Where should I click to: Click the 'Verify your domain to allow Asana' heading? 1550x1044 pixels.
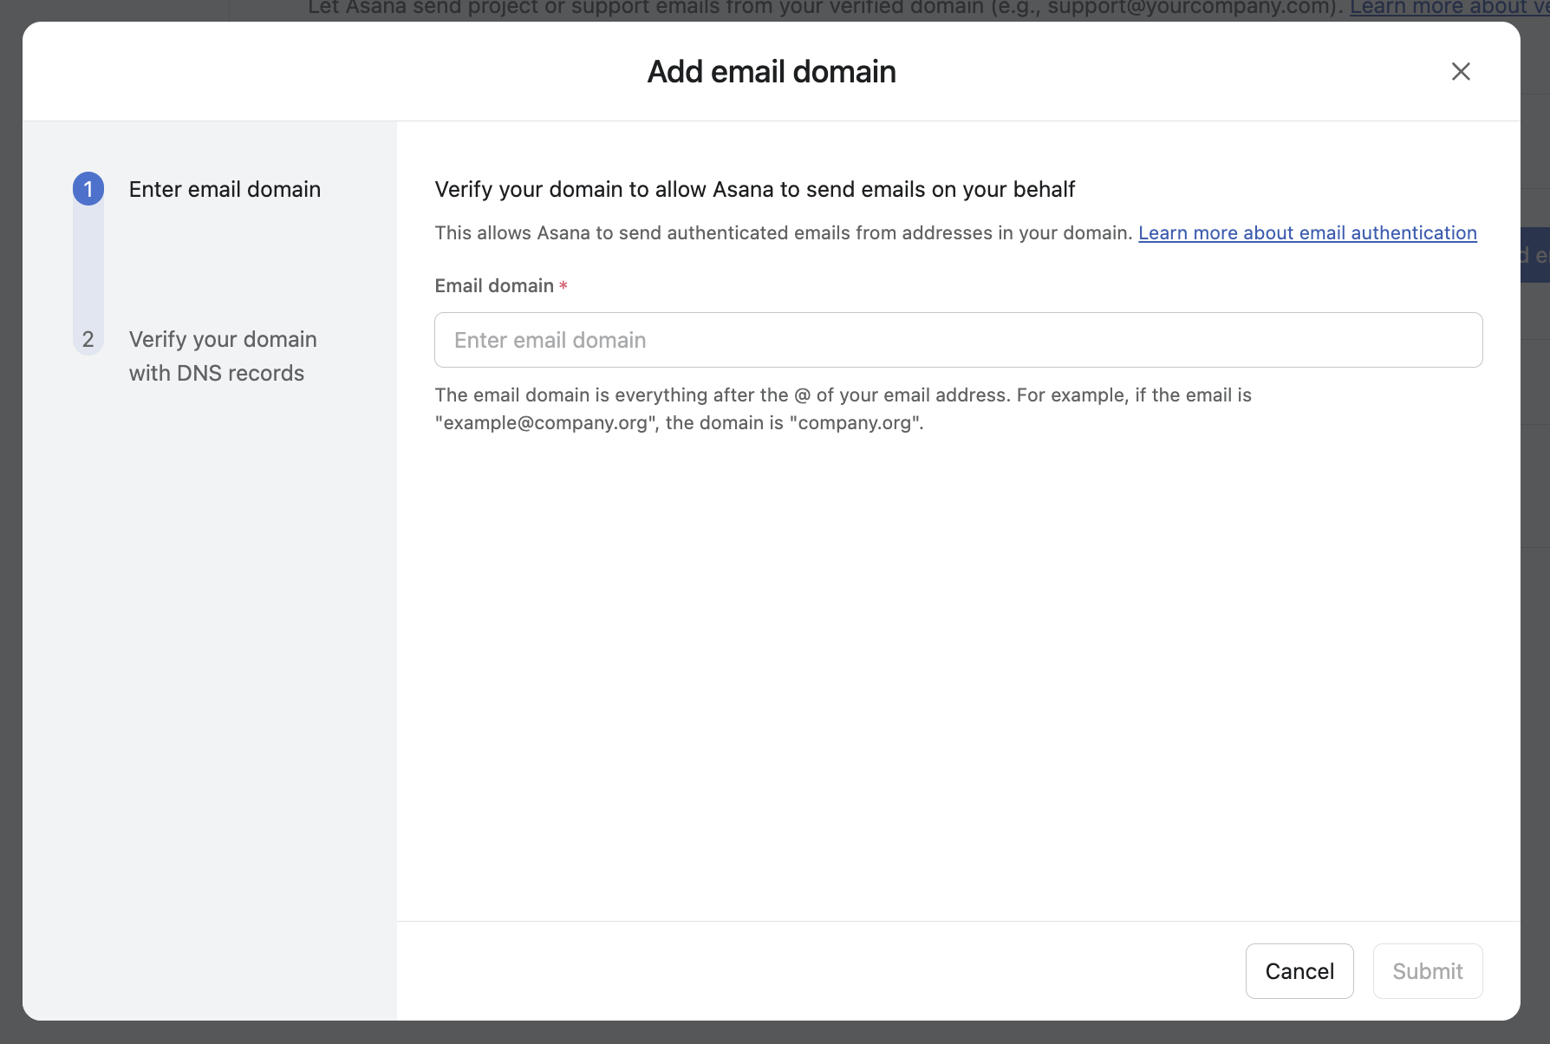(x=754, y=189)
